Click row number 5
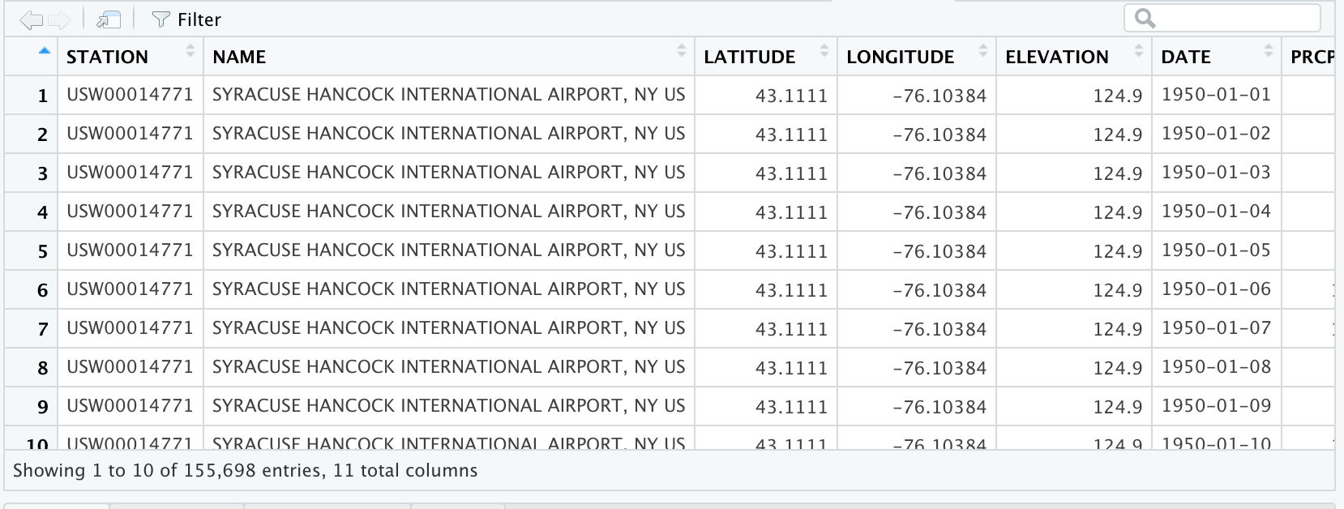The height and width of the screenshot is (509, 1344). click(x=43, y=251)
